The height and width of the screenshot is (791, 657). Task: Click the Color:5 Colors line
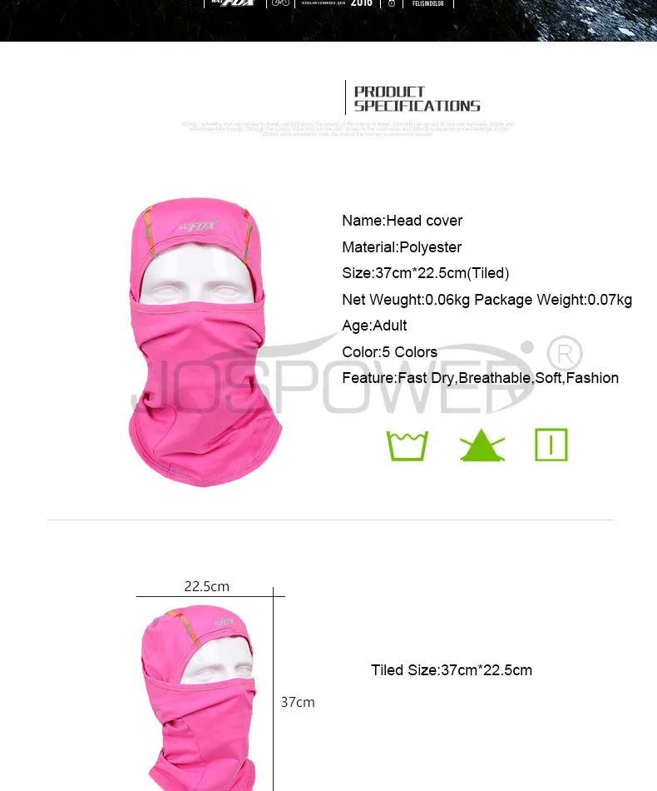coord(389,351)
